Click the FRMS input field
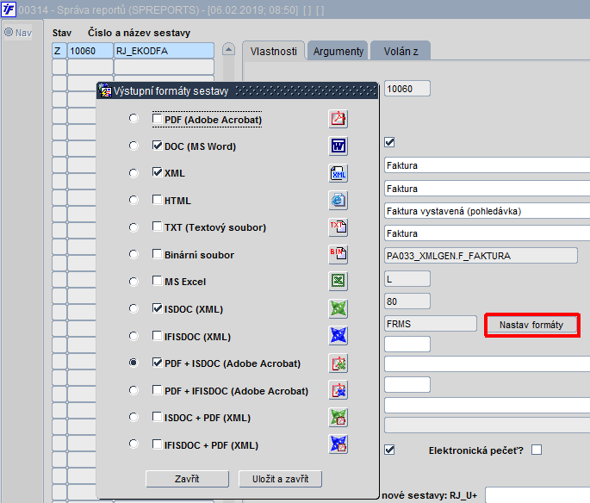The height and width of the screenshot is (503, 590). pos(430,324)
